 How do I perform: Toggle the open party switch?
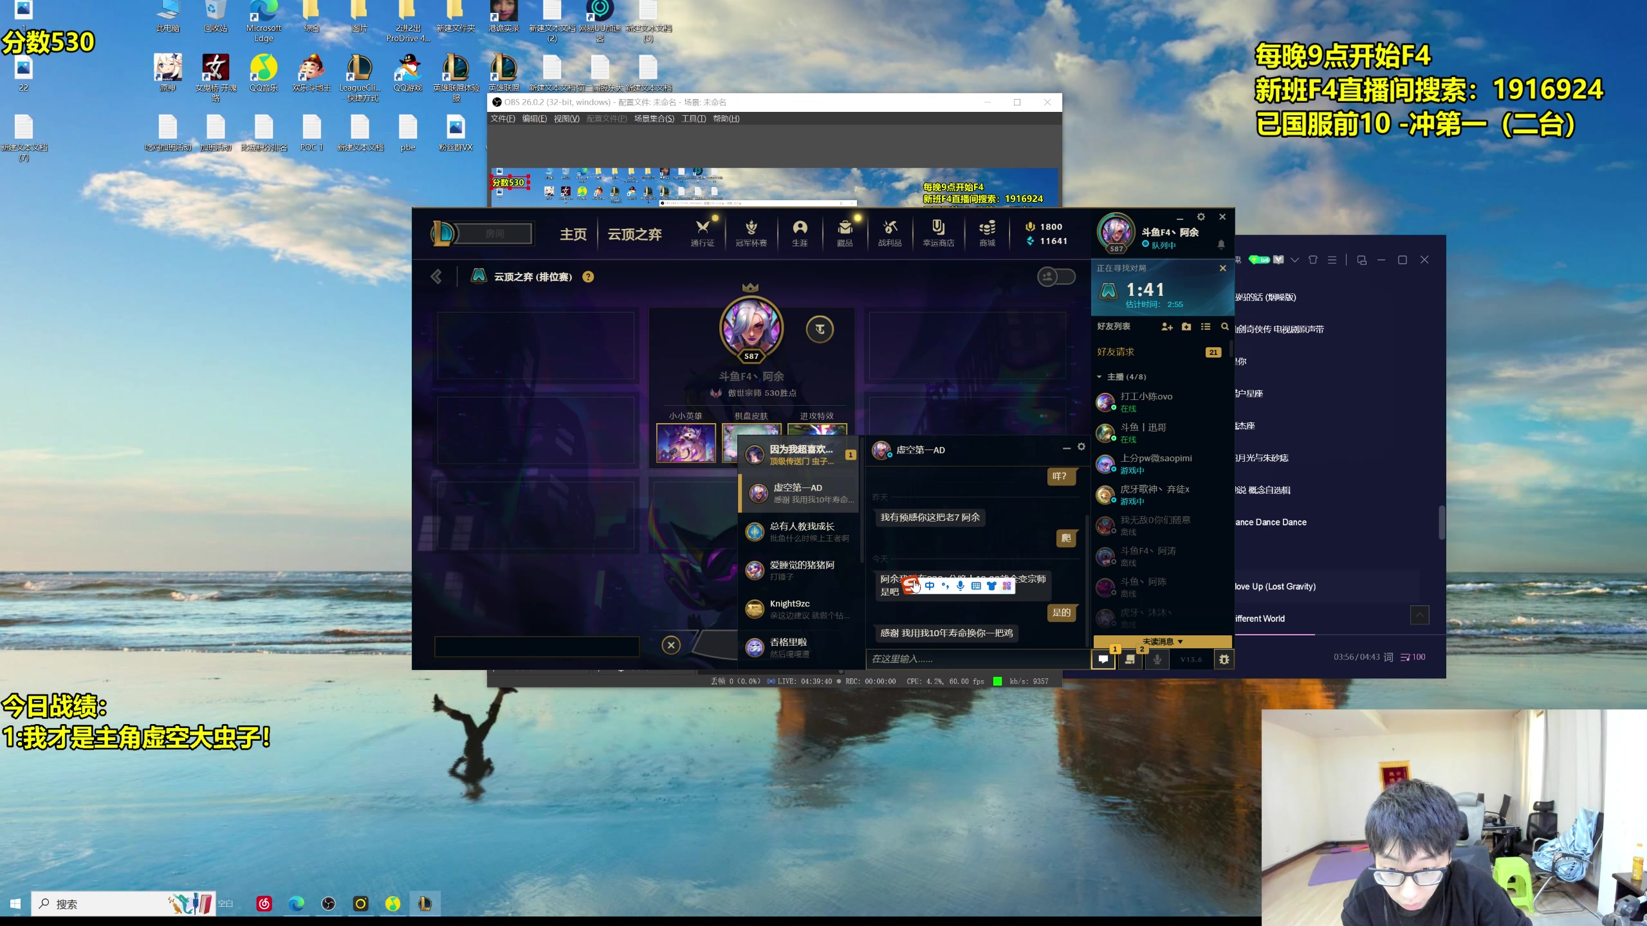(x=1056, y=277)
